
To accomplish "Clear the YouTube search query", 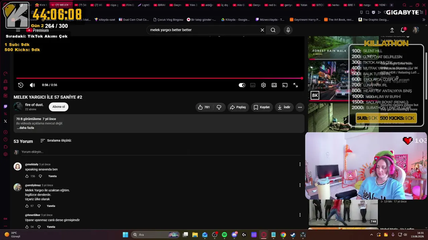I will coord(262,30).
